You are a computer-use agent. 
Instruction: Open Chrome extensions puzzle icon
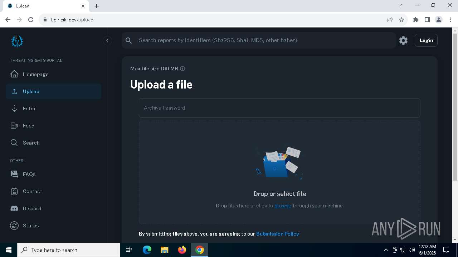click(x=416, y=20)
